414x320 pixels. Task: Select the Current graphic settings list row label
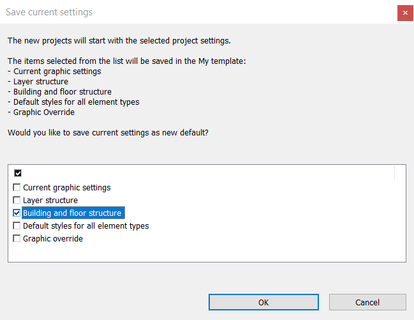[x=67, y=188]
